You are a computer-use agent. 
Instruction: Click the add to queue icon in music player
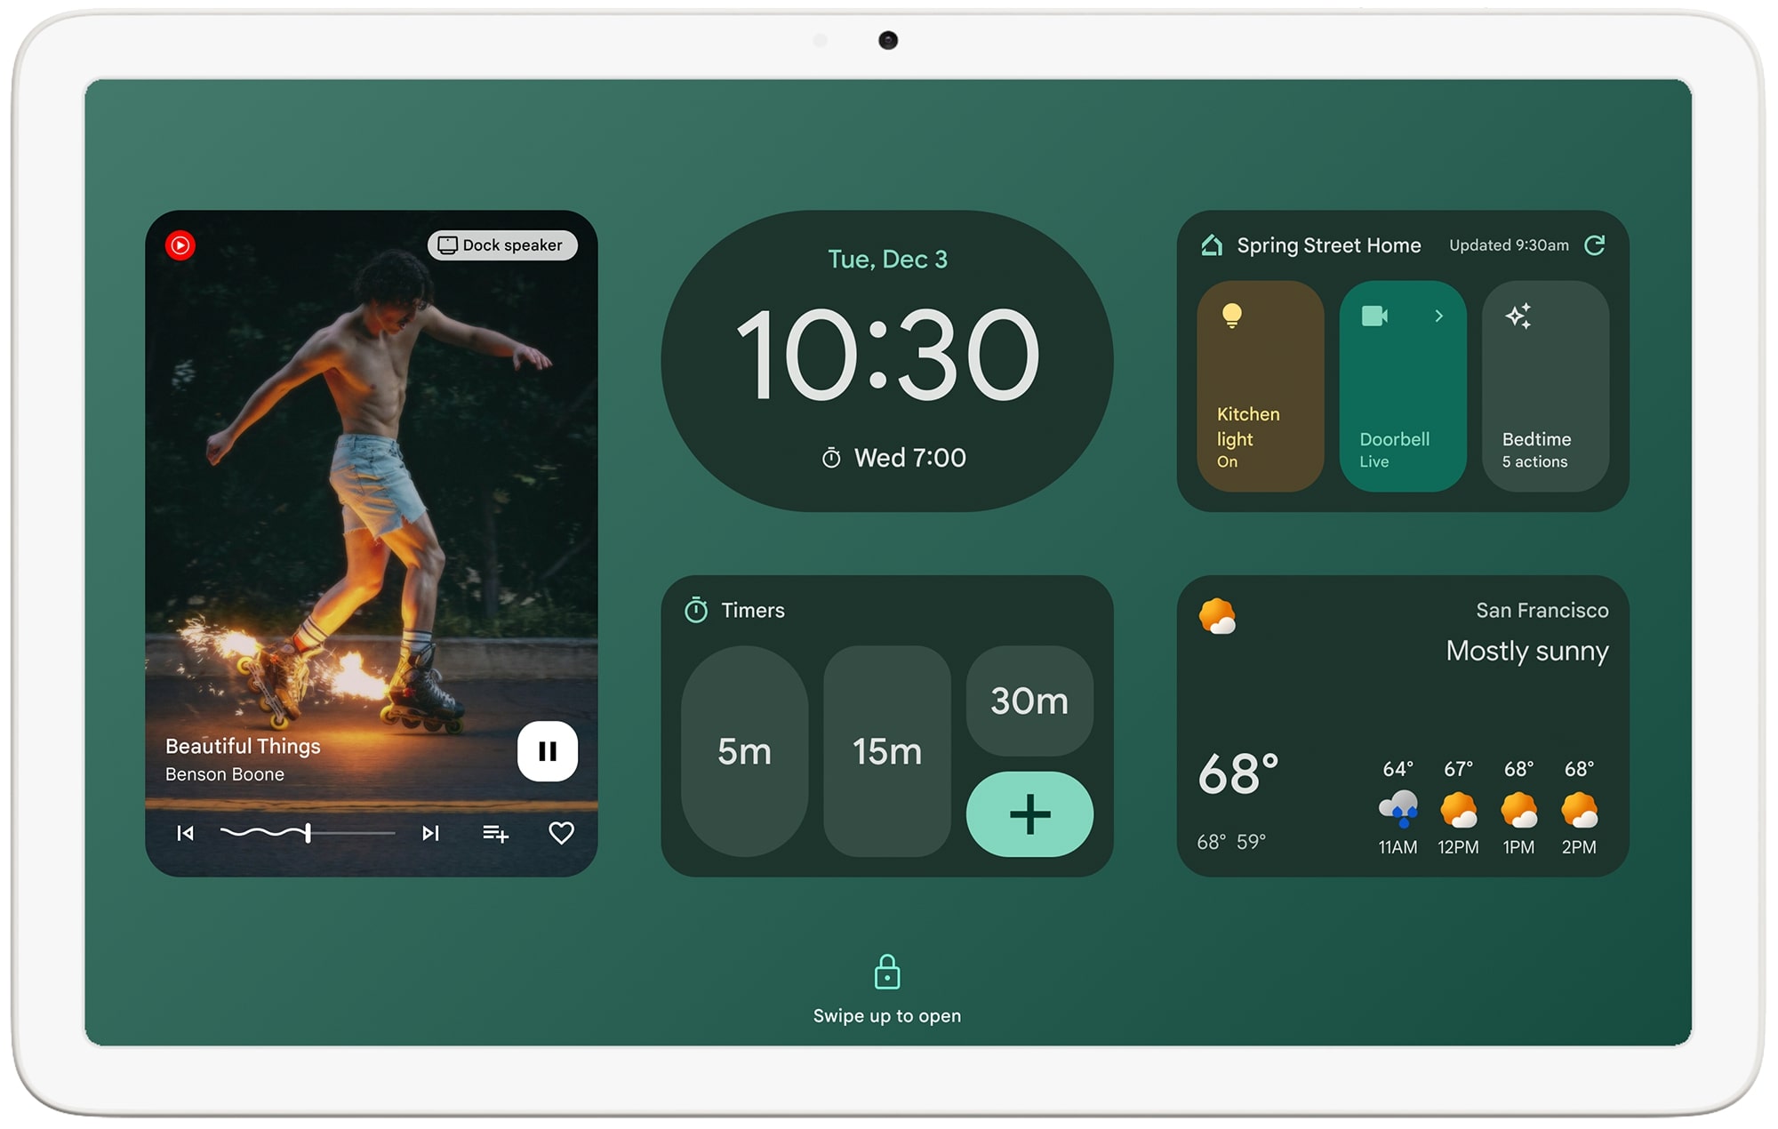point(495,834)
